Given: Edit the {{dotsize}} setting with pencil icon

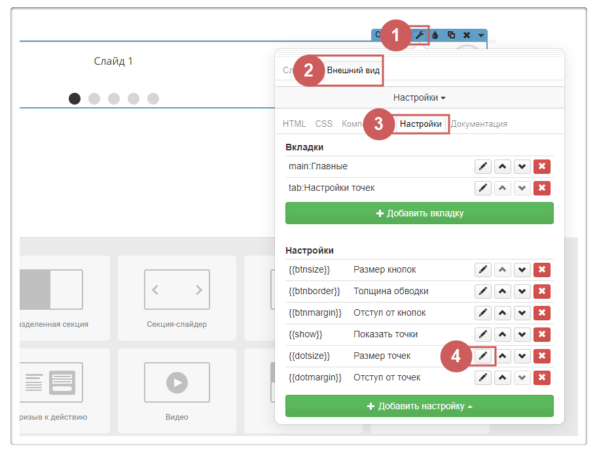Looking at the screenshot, I should (482, 356).
